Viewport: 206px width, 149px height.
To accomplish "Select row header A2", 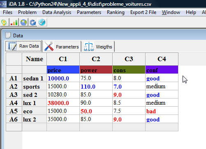I will 14,86.
